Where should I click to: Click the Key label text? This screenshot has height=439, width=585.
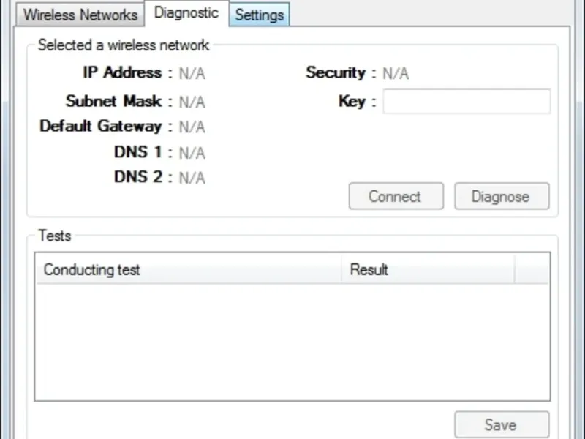352,102
